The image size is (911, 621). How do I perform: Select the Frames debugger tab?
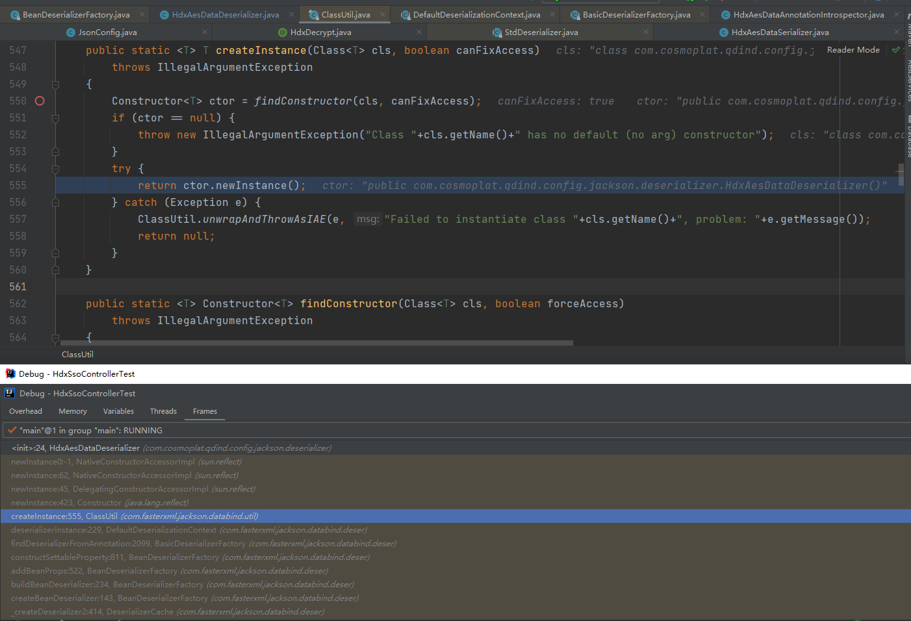205,411
